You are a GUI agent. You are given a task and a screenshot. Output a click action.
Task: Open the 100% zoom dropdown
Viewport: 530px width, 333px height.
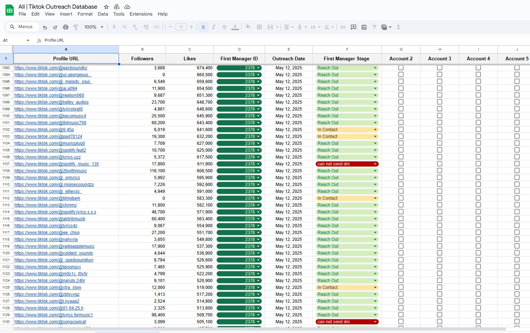coord(94,27)
